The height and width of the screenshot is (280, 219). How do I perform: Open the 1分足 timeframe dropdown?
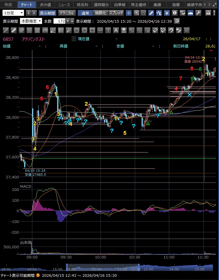13,13
